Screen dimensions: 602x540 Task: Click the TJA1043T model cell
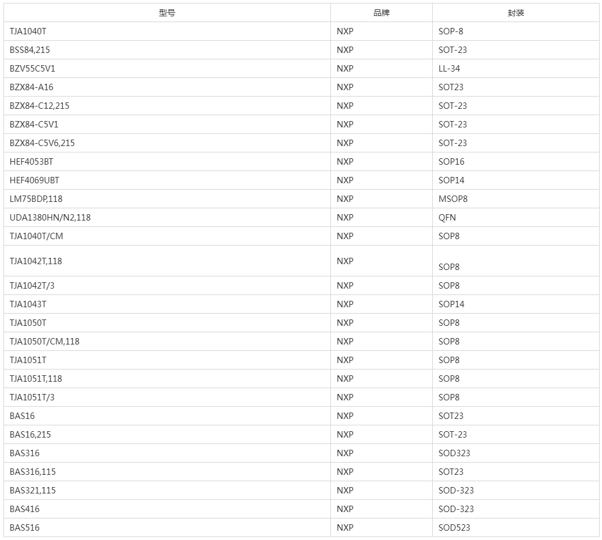pos(167,304)
